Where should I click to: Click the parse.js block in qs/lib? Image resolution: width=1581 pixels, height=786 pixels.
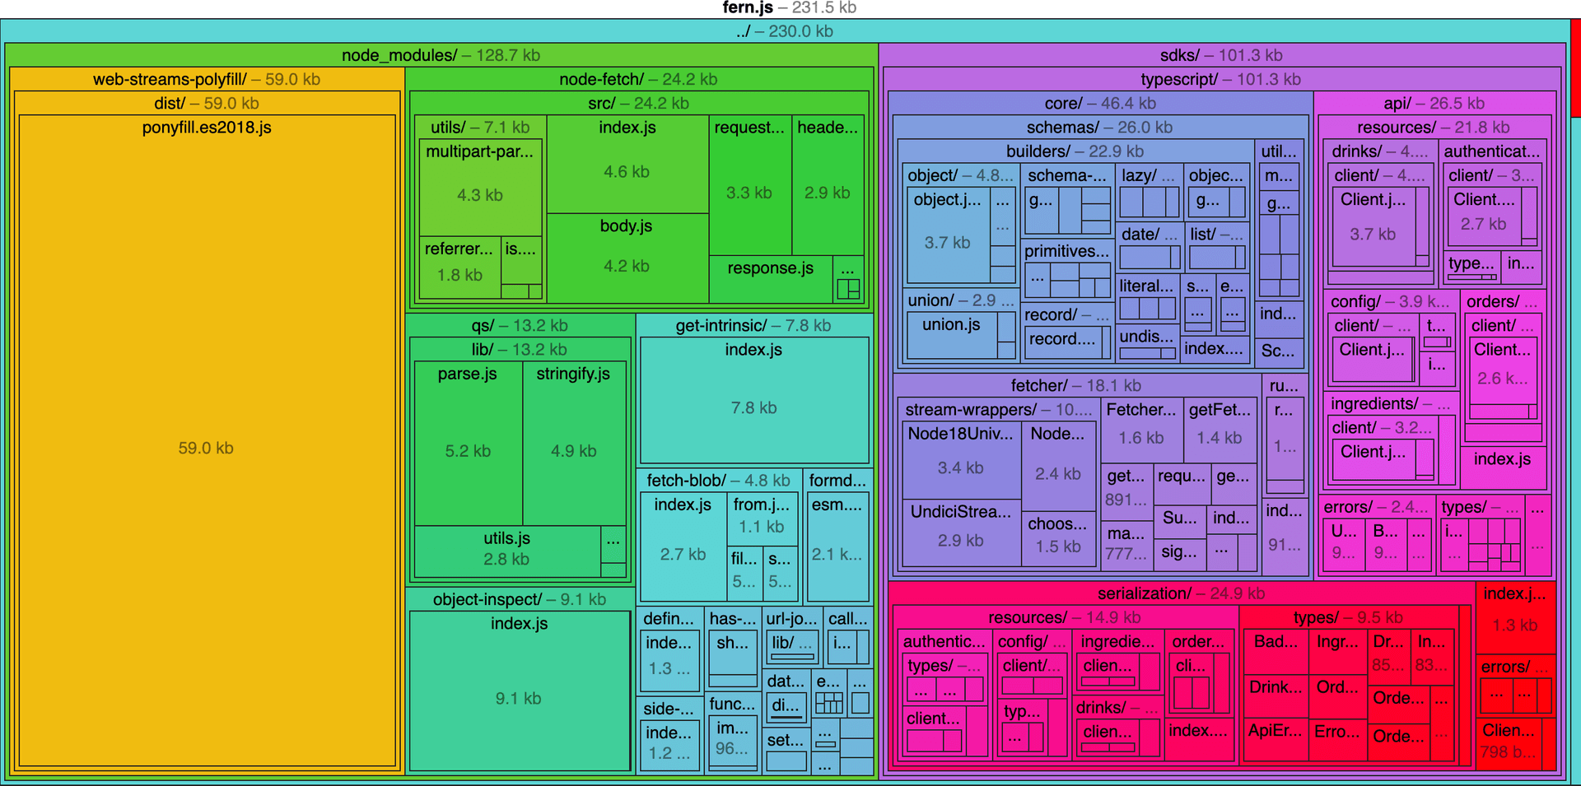coord(468,444)
